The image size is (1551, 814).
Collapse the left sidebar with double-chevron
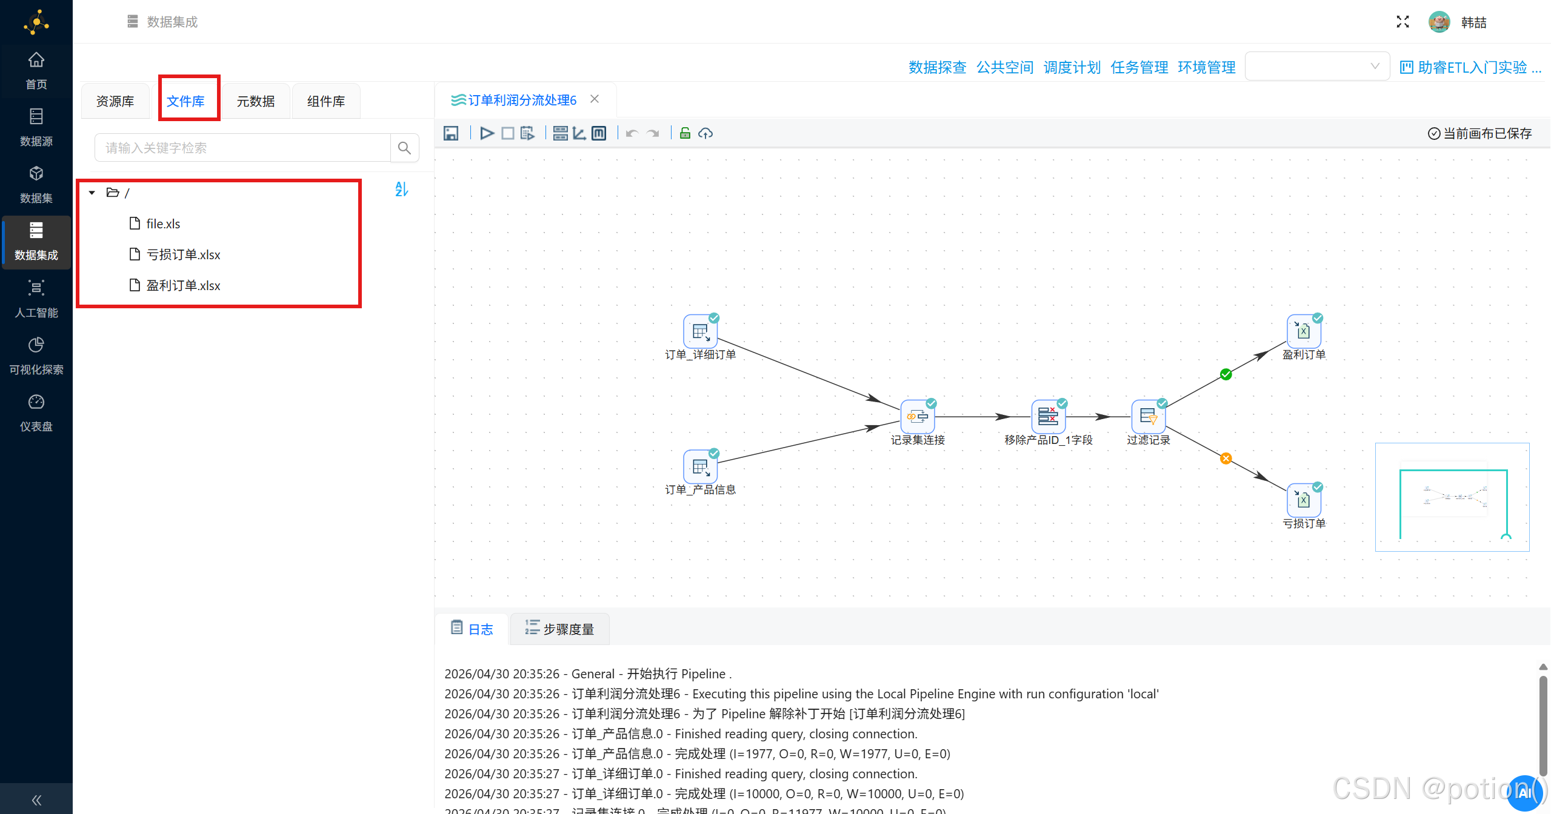pyautogui.click(x=36, y=800)
